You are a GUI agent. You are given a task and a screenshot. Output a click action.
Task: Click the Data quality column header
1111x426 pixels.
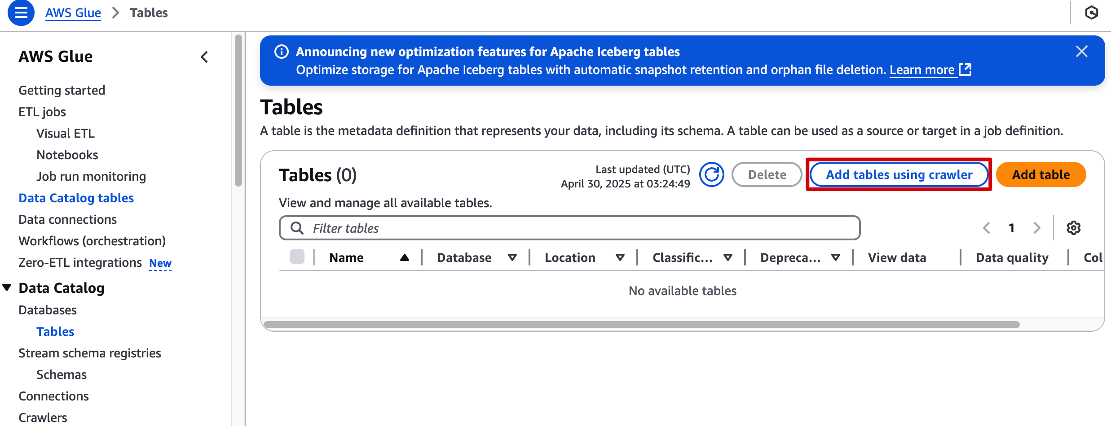click(x=1012, y=257)
